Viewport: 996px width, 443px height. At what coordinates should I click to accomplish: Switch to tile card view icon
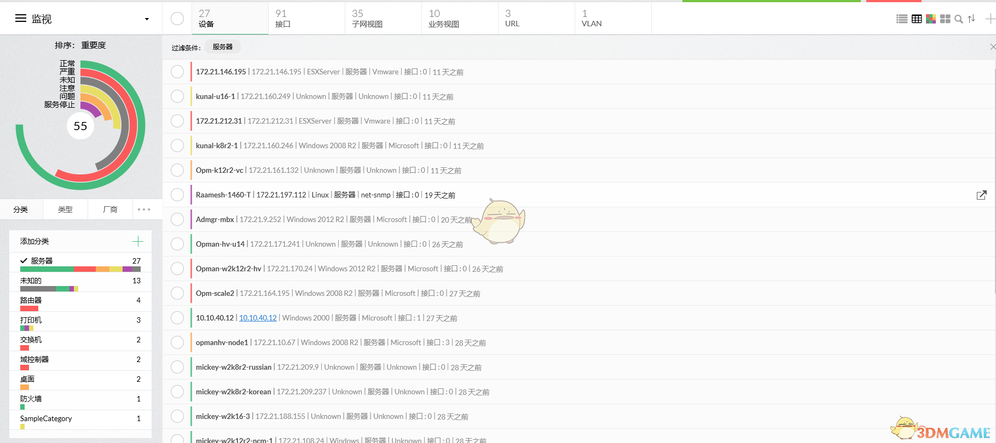tap(945, 19)
